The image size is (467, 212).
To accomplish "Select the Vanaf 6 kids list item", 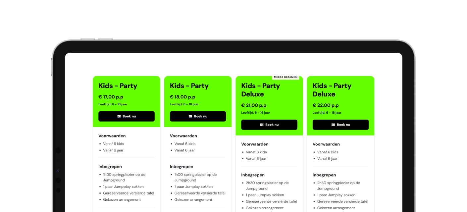I will (114, 144).
